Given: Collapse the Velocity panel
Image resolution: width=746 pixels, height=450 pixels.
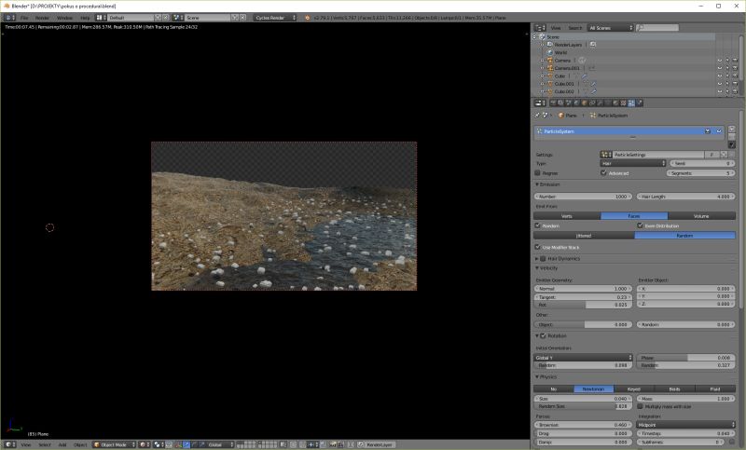Looking at the screenshot, I should (x=537, y=268).
